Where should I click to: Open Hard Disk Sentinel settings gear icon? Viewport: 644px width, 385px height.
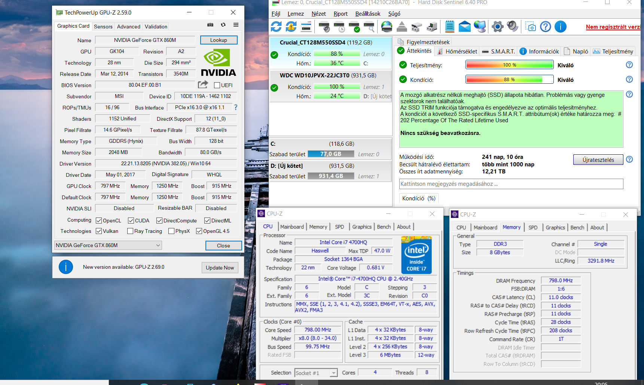(x=498, y=27)
